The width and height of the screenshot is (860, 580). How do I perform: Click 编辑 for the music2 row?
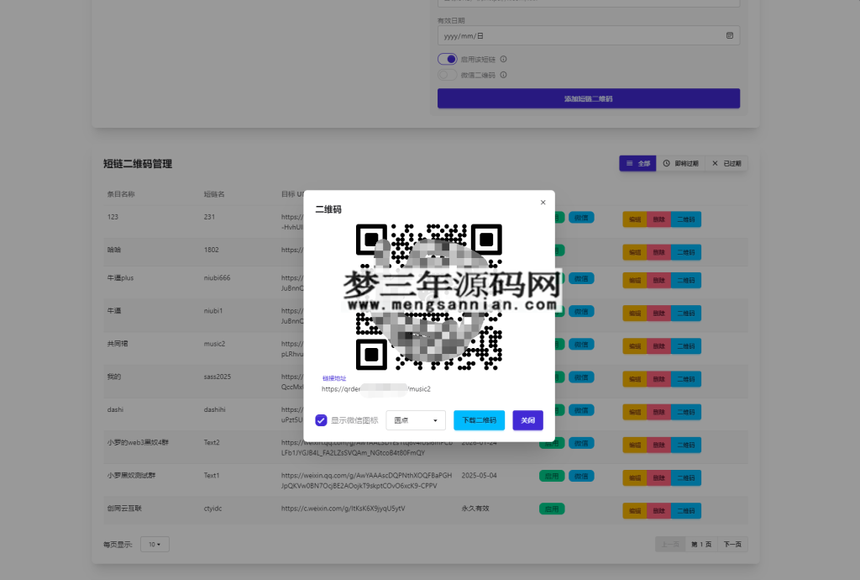tap(635, 346)
